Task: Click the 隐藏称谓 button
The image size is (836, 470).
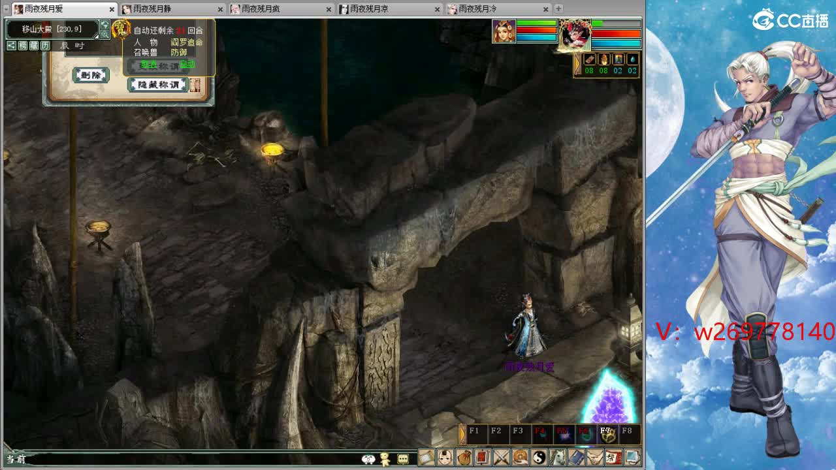Action: 159,85
